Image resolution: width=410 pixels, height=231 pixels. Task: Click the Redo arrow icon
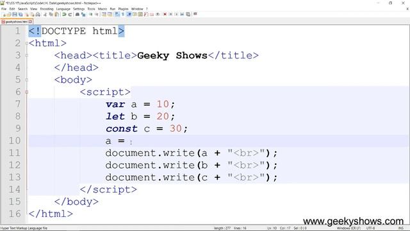[70, 14]
